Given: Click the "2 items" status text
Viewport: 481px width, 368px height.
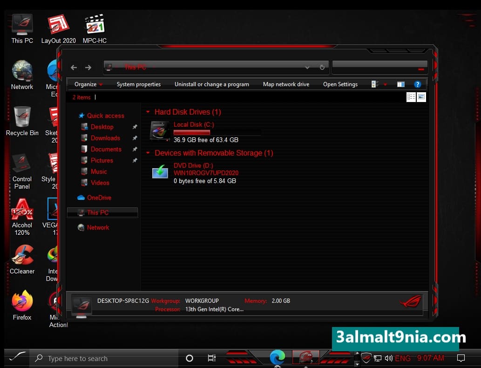Looking at the screenshot, I should 81,97.
